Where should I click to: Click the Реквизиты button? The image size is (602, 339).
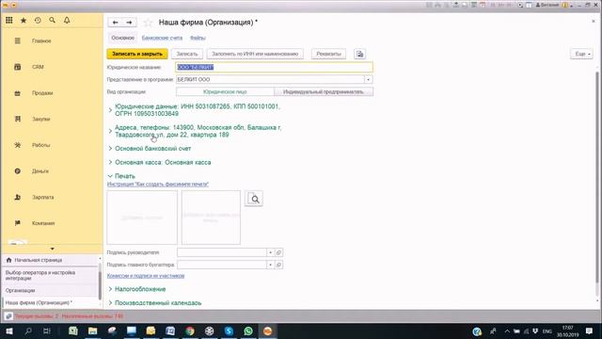[328, 55]
